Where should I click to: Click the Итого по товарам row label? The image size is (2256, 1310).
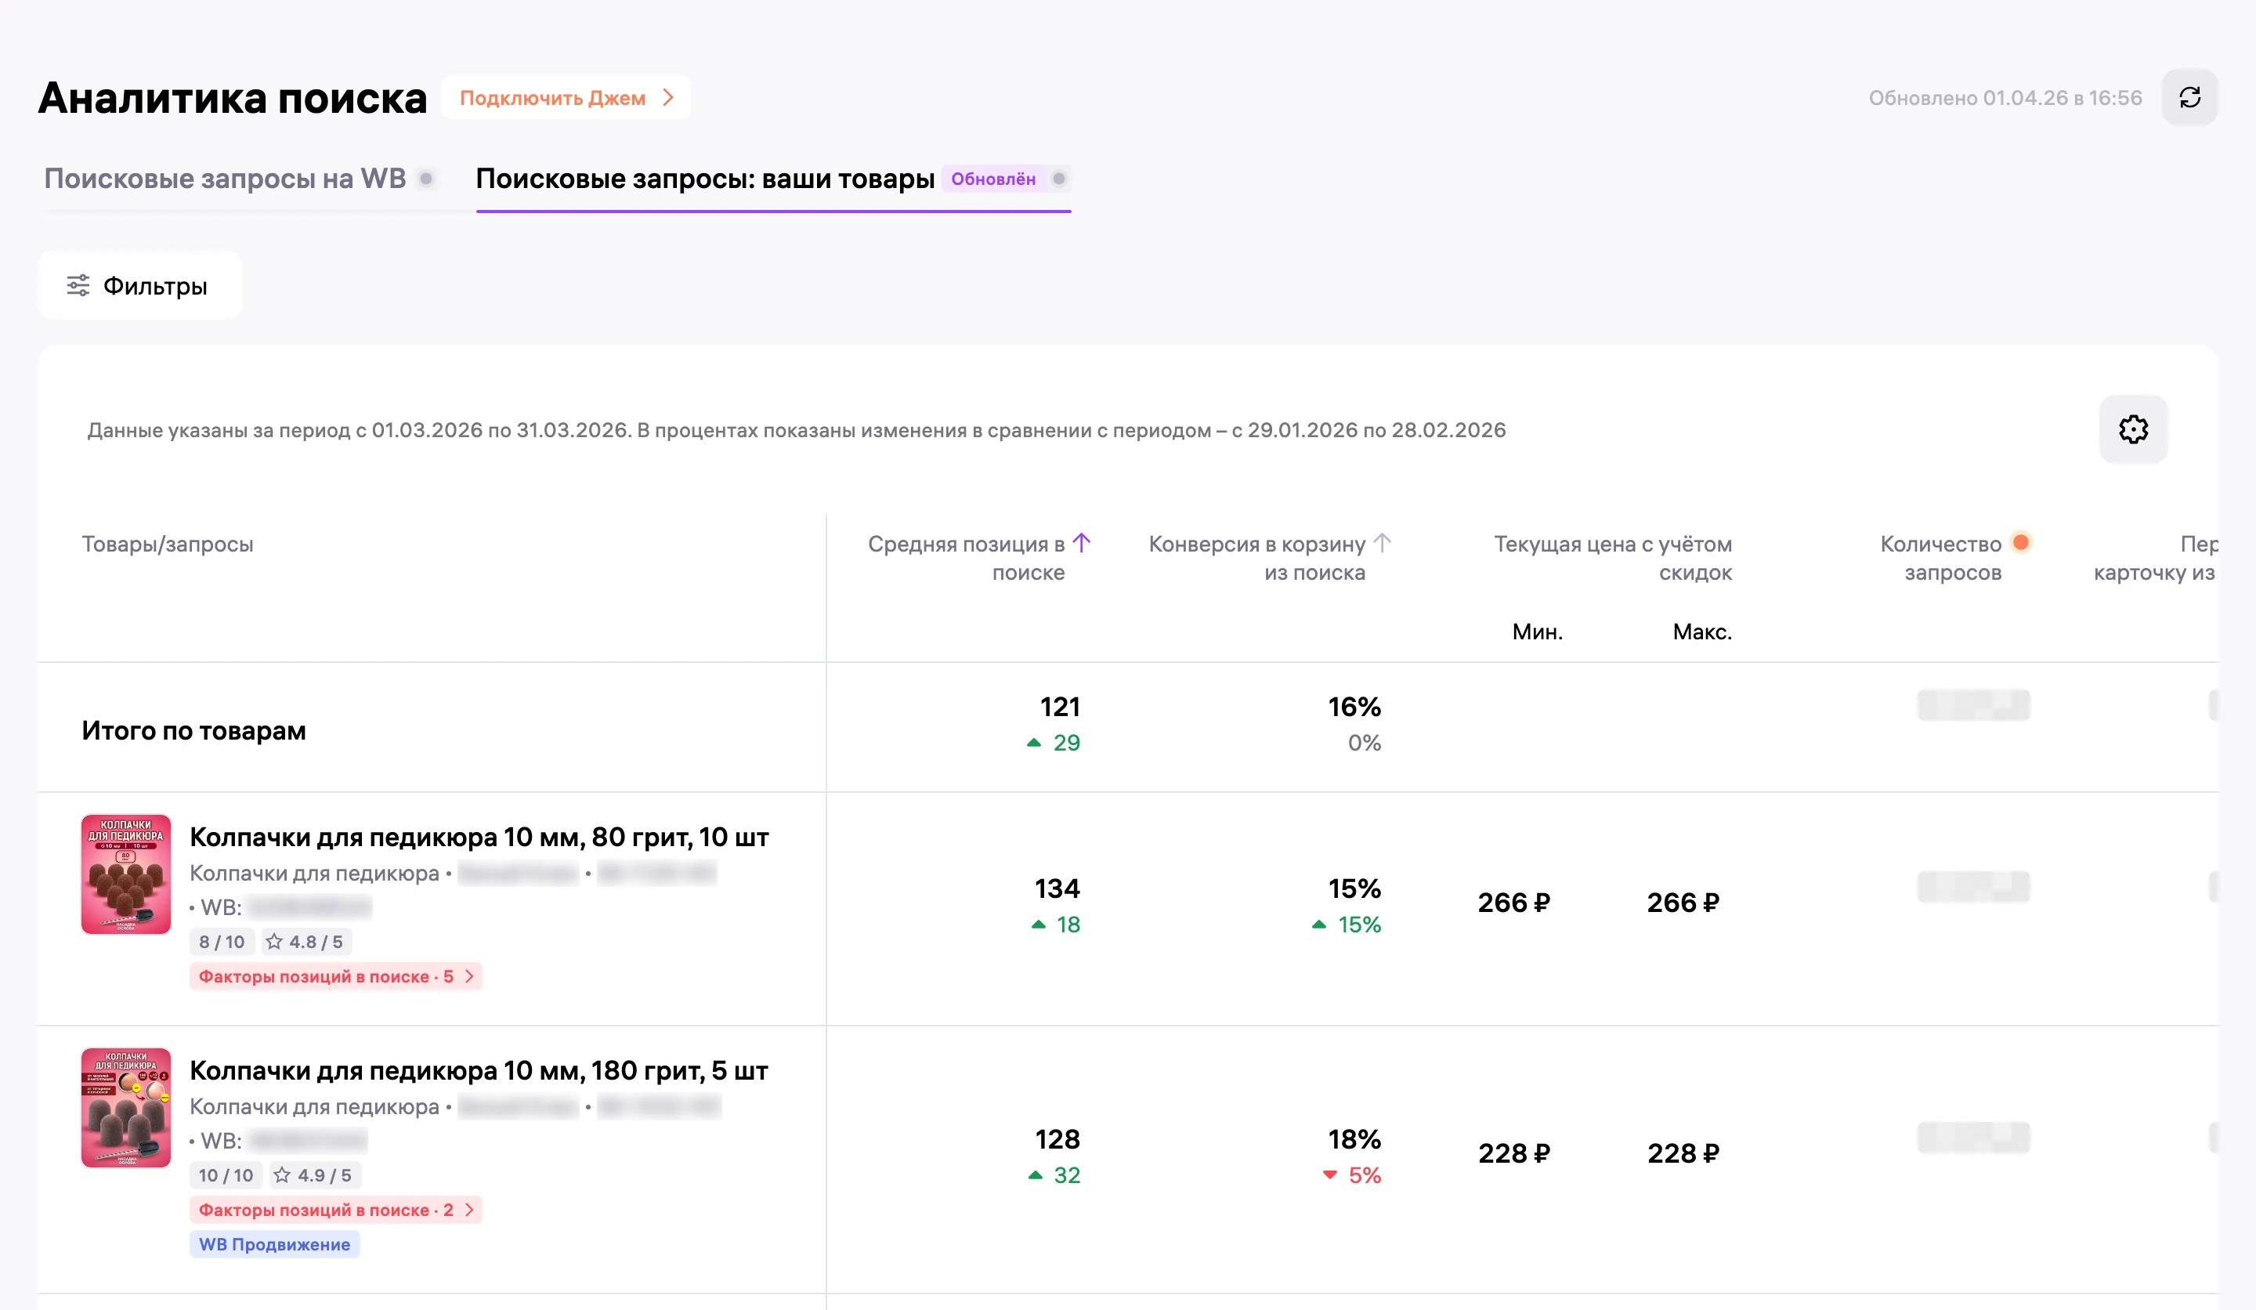(x=194, y=731)
